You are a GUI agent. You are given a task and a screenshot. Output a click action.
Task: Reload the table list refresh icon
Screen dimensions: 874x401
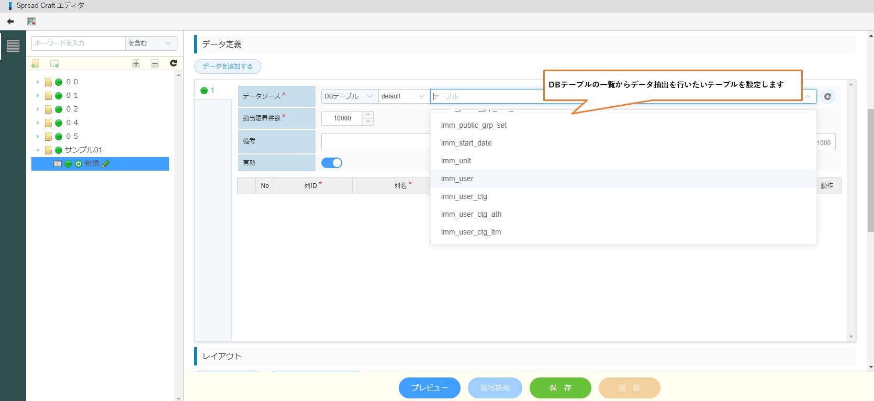(x=827, y=96)
